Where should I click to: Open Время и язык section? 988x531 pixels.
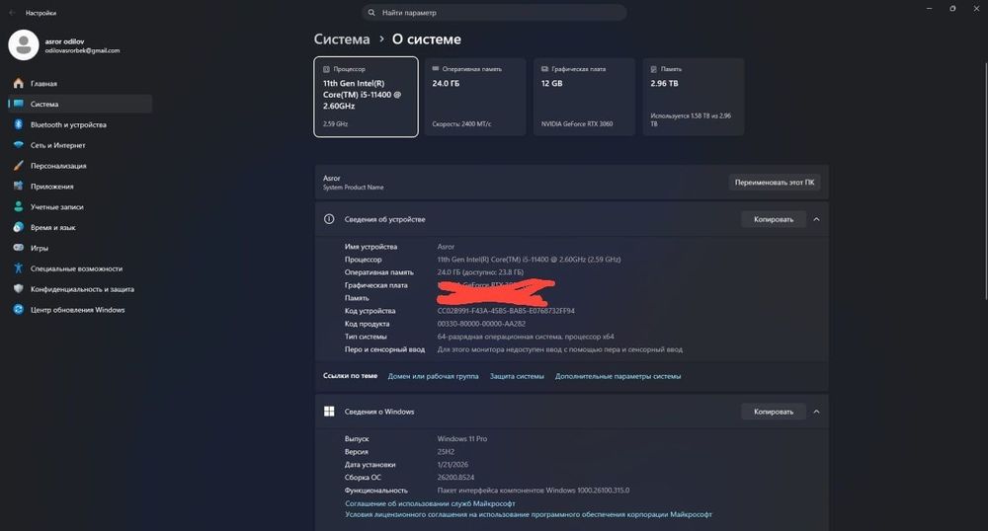click(x=80, y=227)
